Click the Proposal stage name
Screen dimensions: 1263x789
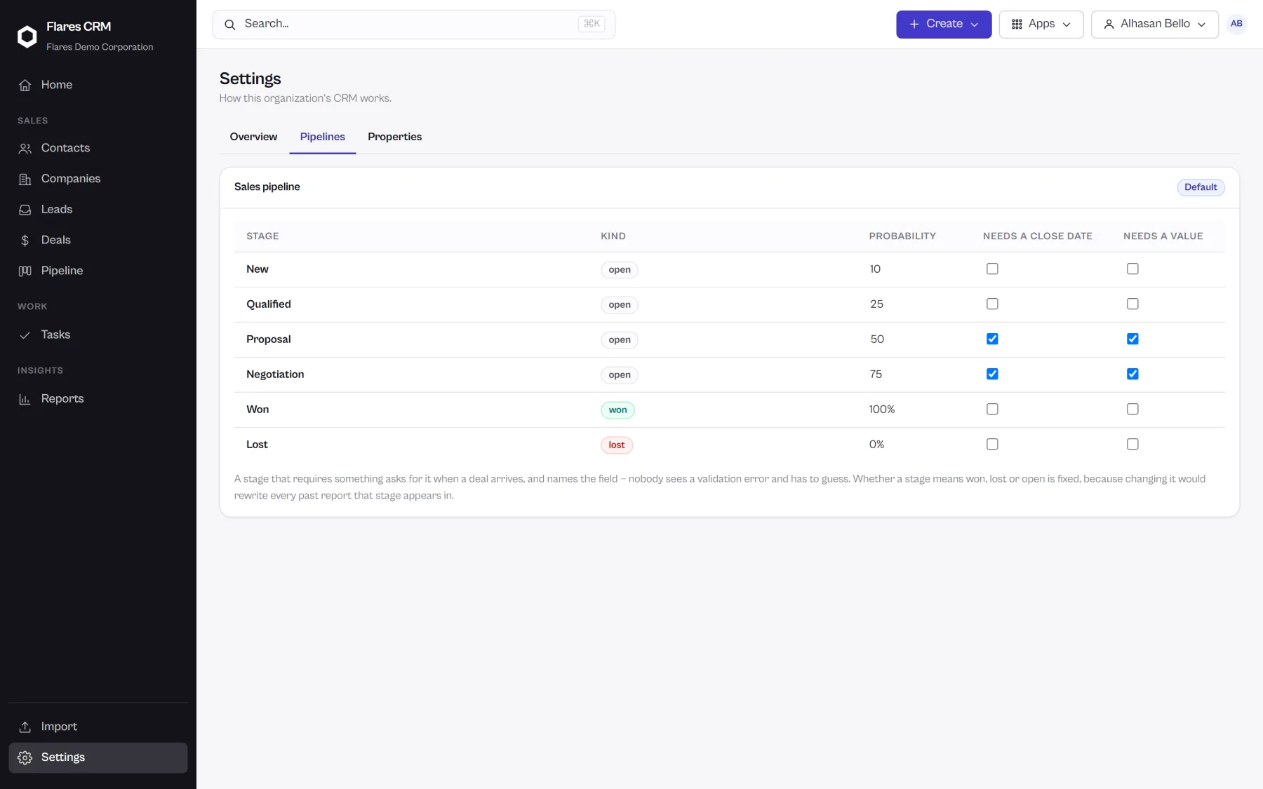click(268, 339)
